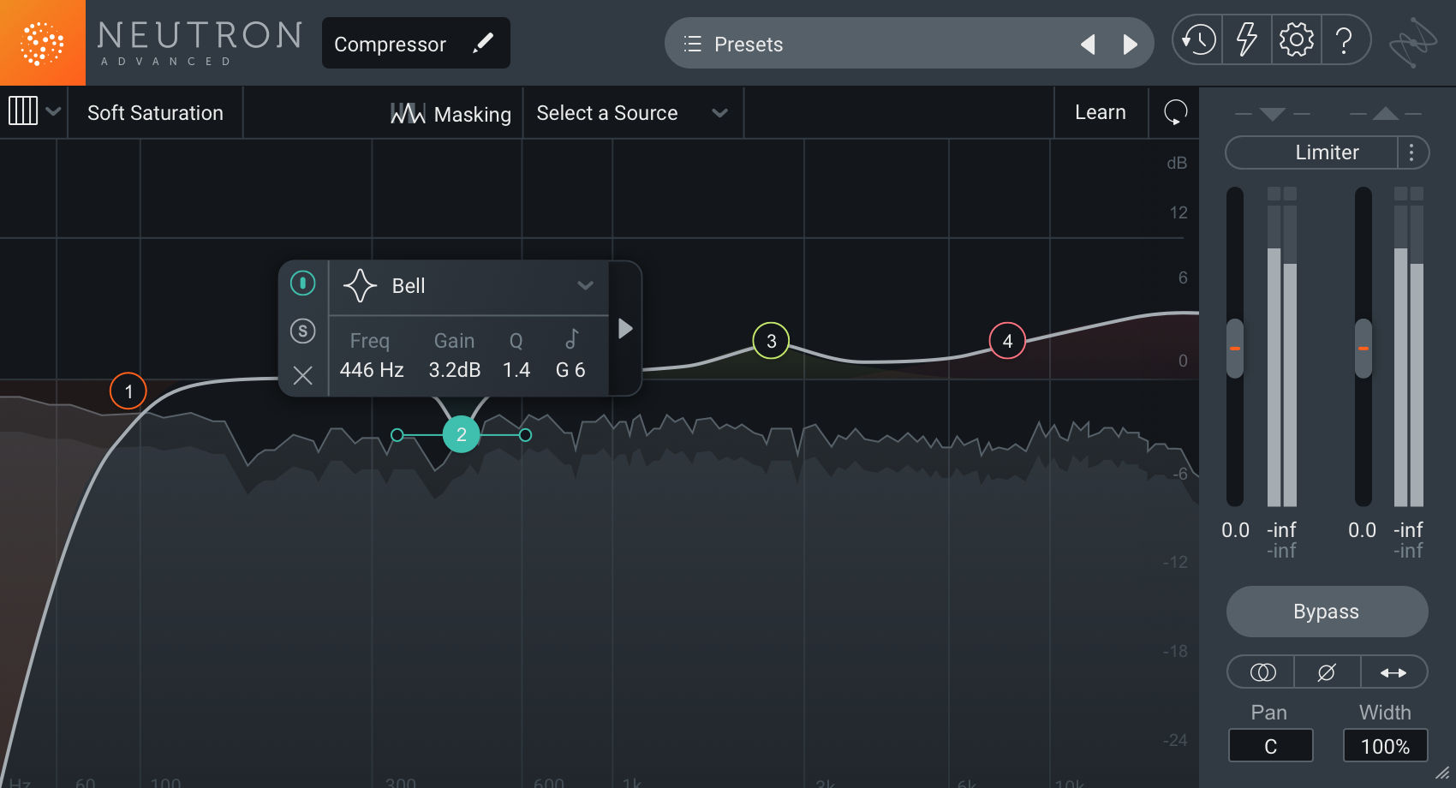
Task: Click the Compressor rename pencil
Action: pos(484,42)
